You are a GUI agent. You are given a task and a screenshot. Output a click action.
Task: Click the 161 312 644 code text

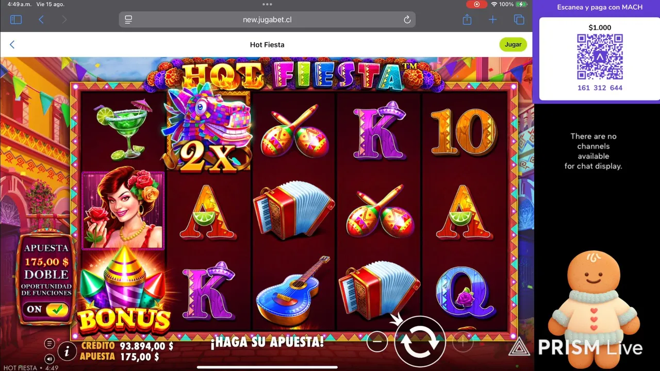(x=600, y=88)
